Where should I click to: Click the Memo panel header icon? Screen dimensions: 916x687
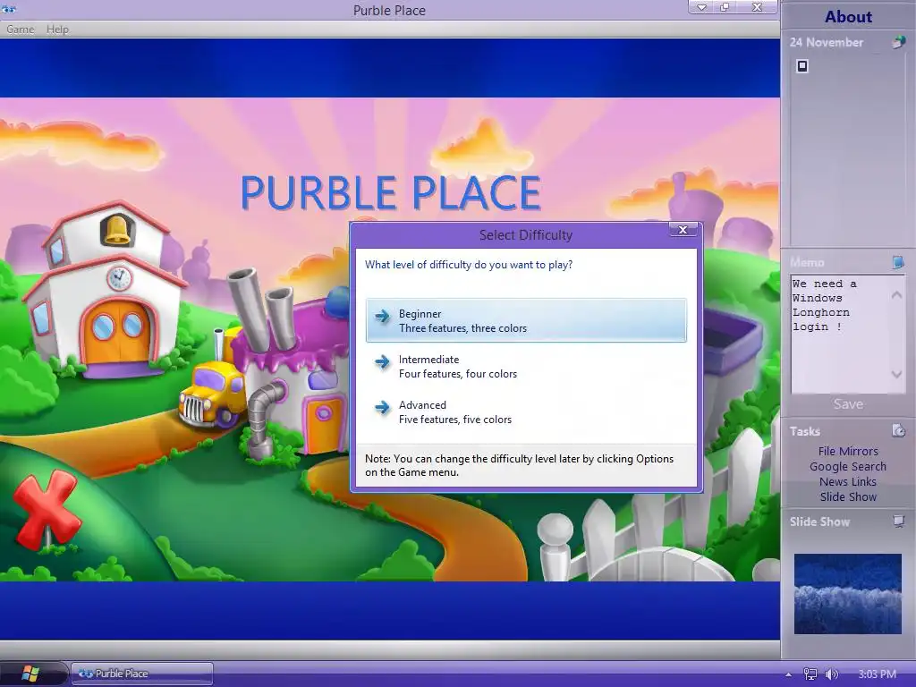tap(898, 262)
